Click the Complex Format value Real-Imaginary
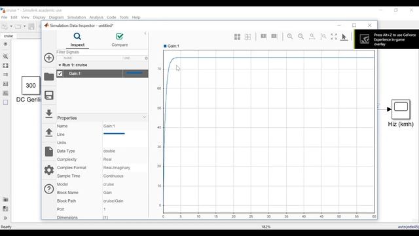The width and height of the screenshot is (419, 236). pyautogui.click(x=117, y=168)
